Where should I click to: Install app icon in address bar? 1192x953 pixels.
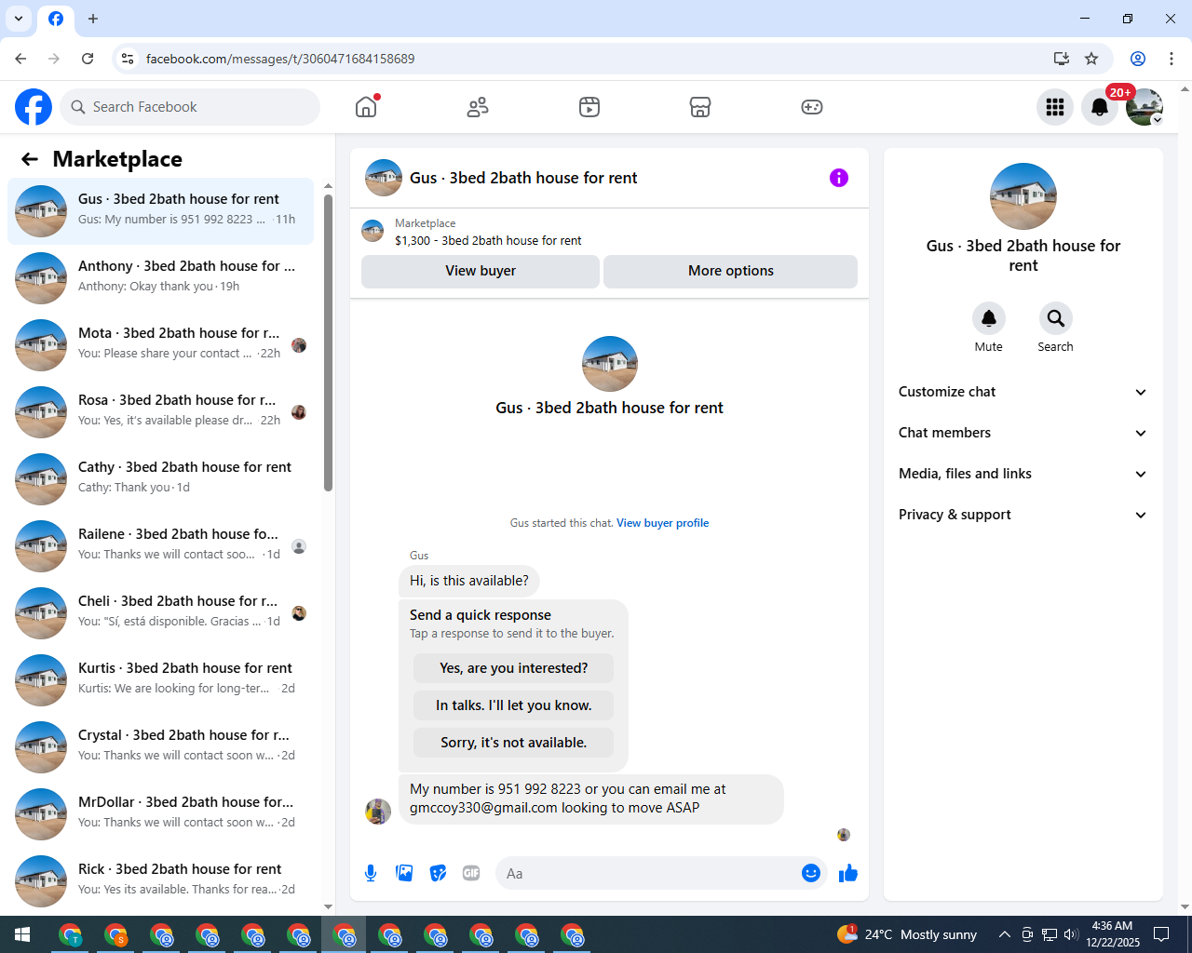pos(1062,59)
